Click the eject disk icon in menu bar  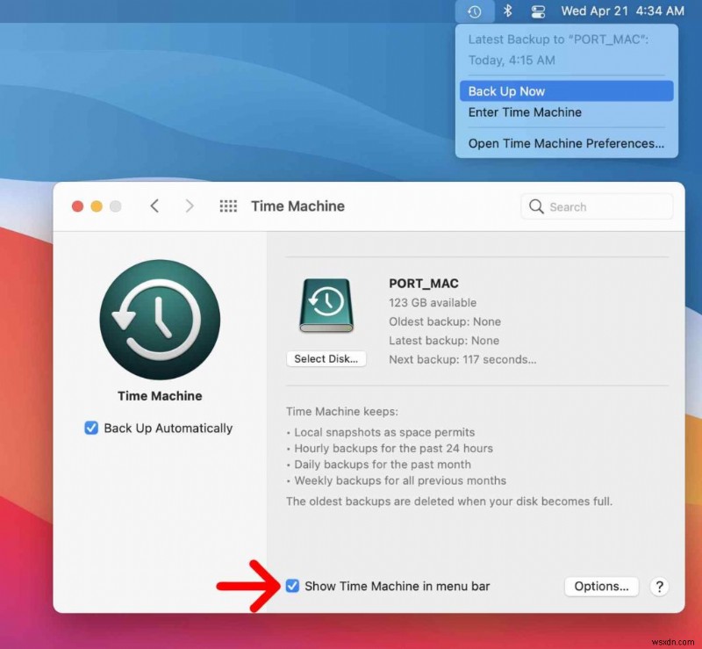(538, 11)
